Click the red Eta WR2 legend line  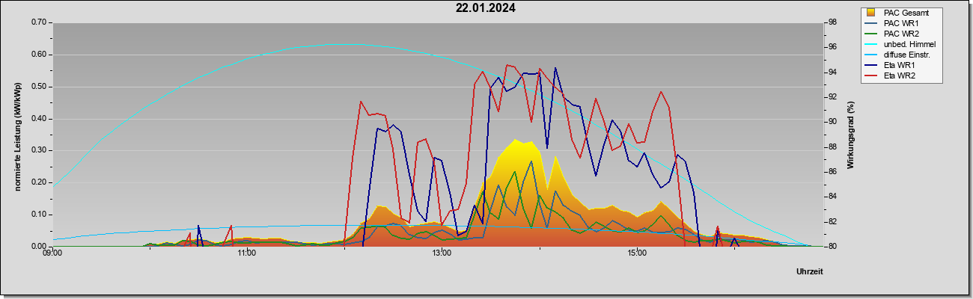click(x=872, y=75)
